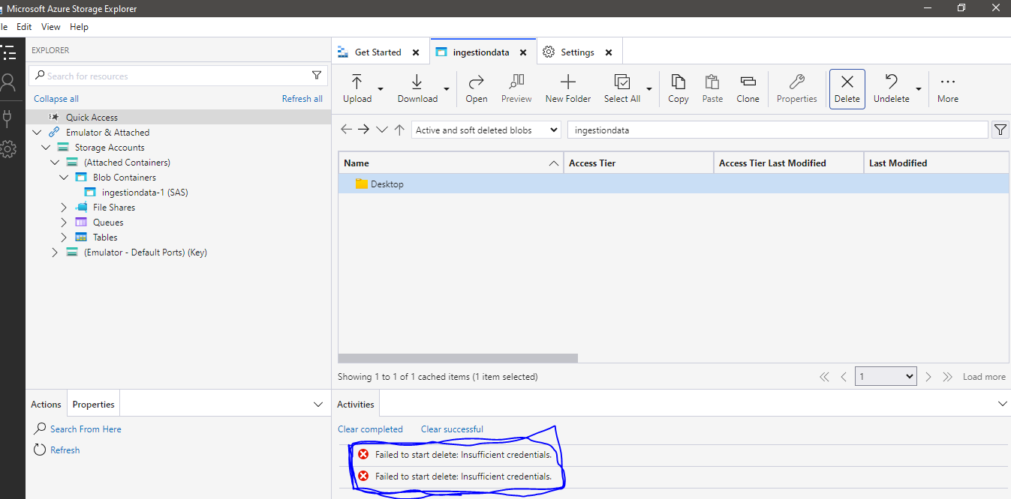Viewport: 1011px width, 499px height.
Task: Sort by the Access Tier column header
Action: coord(639,163)
